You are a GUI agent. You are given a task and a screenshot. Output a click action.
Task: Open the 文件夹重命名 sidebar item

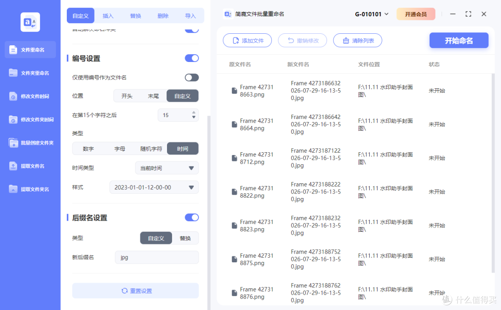pyautogui.click(x=30, y=73)
